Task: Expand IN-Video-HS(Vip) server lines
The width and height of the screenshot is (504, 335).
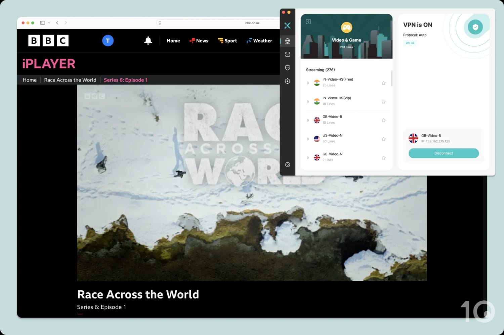Action: [x=308, y=102]
